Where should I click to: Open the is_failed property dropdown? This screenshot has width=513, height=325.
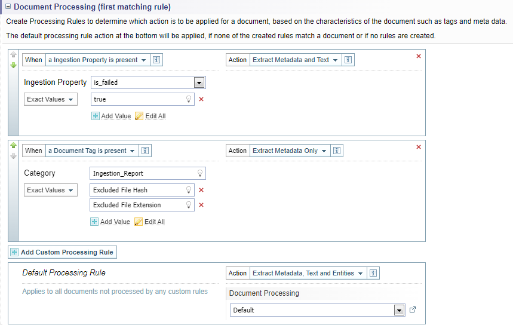[199, 82]
